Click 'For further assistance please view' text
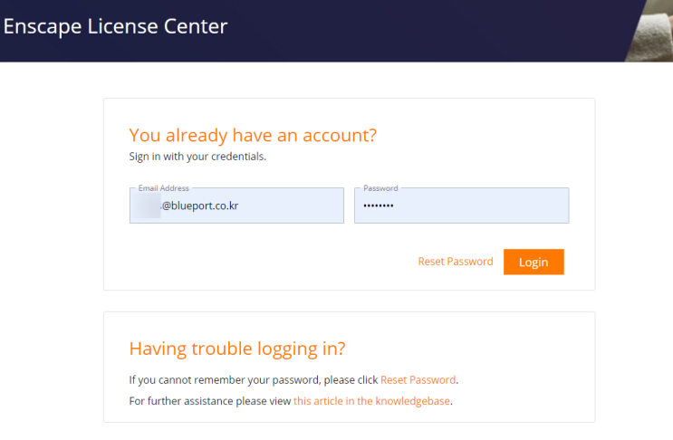This screenshot has width=673, height=440. tap(210, 400)
